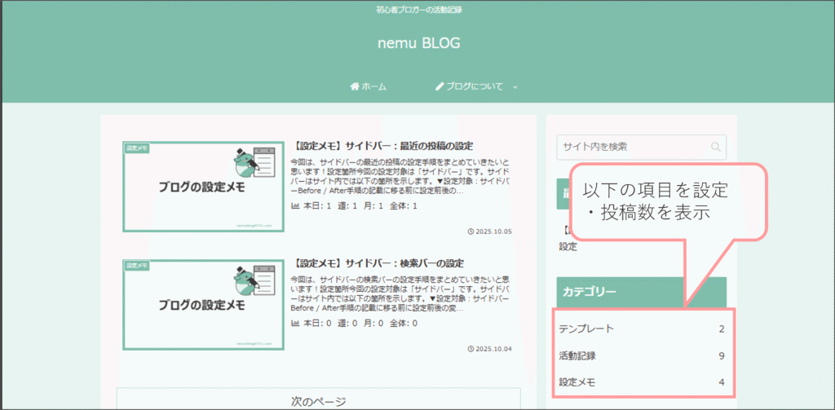835x410 pixels.
Task: Open the post titled サイドバー：最近の投稿の設定
Action: [x=382, y=146]
